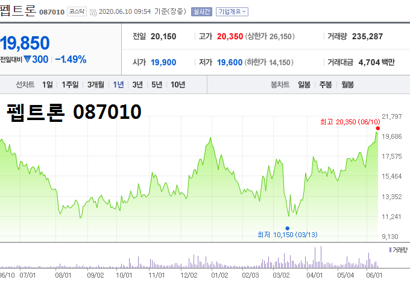Select the 3개월 line chart tab
The width and height of the screenshot is (410, 286).
pyautogui.click(x=96, y=84)
